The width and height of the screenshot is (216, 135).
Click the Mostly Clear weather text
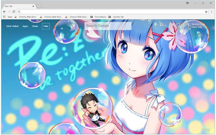[x=198, y=24]
